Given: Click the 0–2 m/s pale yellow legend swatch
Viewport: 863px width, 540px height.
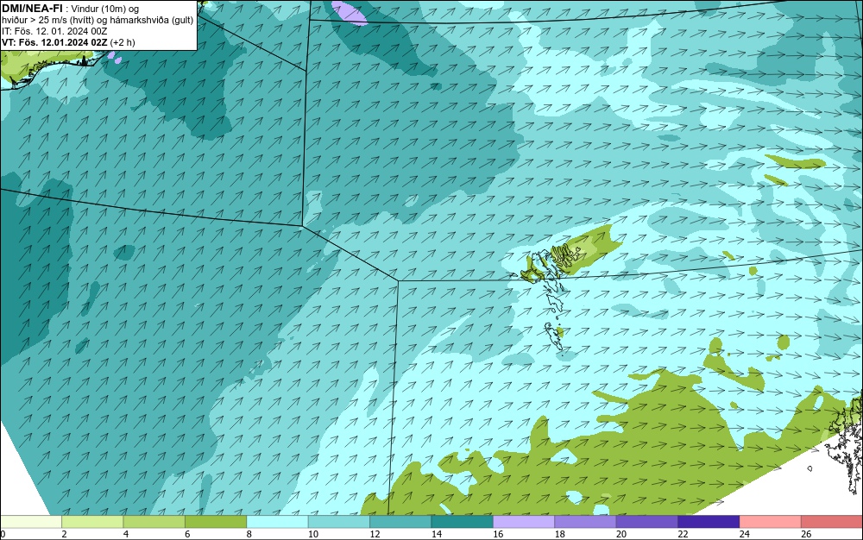Looking at the screenshot, I should click(31, 522).
